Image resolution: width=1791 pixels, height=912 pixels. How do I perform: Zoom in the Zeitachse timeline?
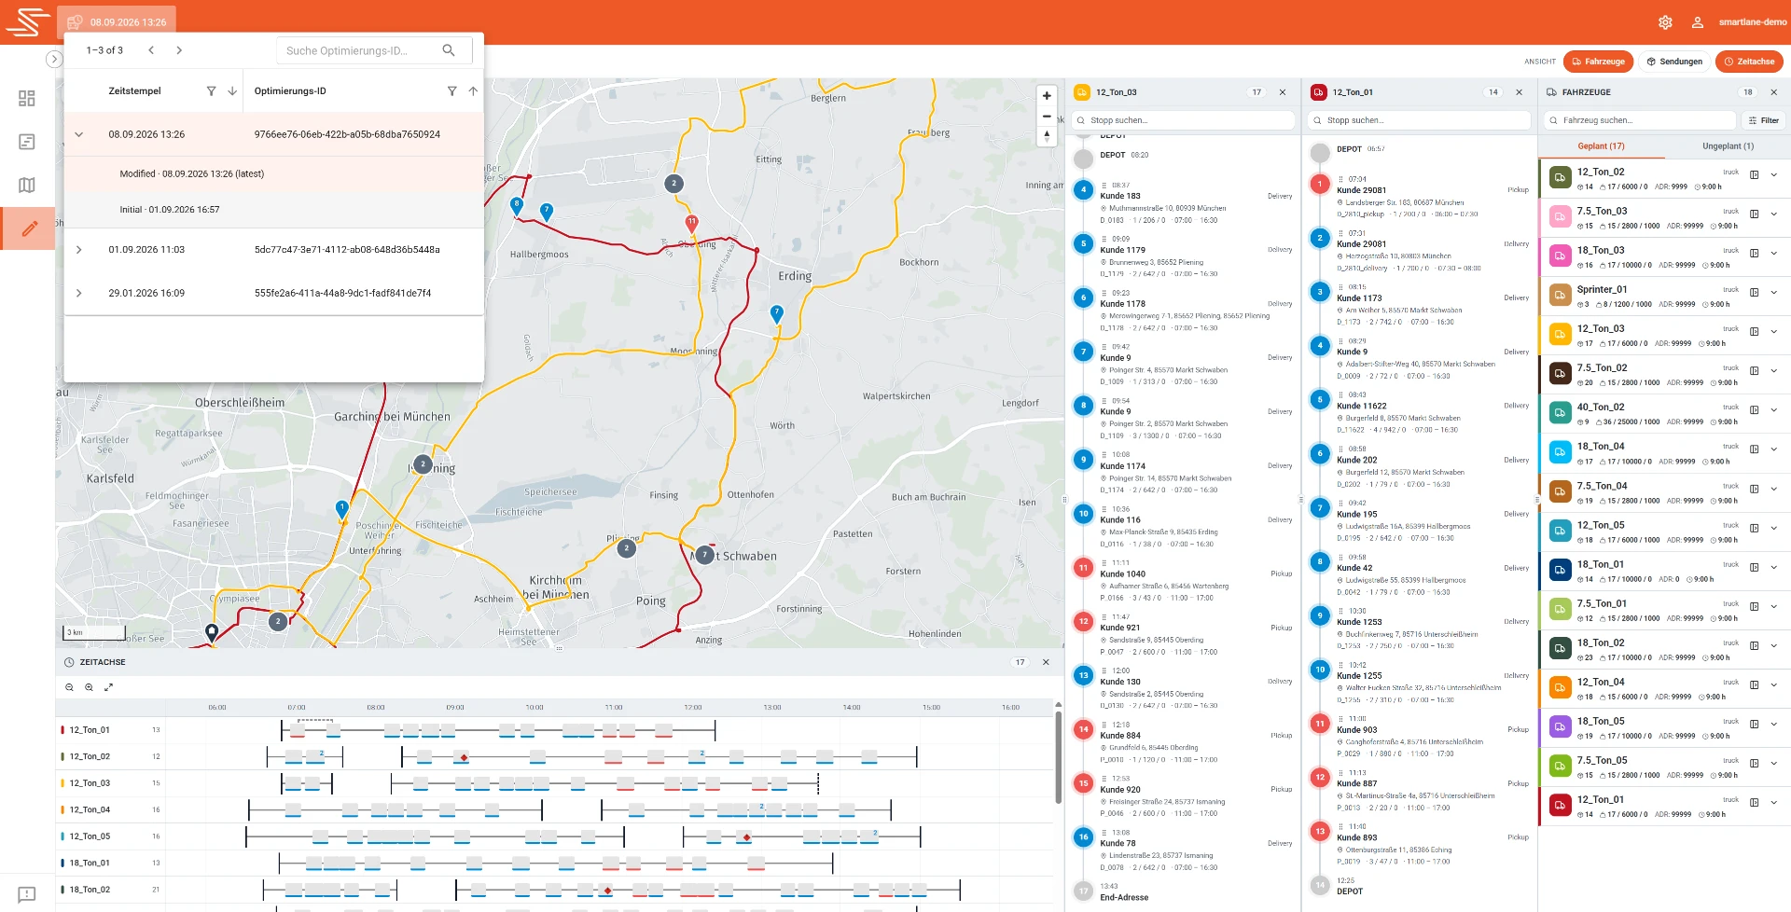pyautogui.click(x=89, y=687)
